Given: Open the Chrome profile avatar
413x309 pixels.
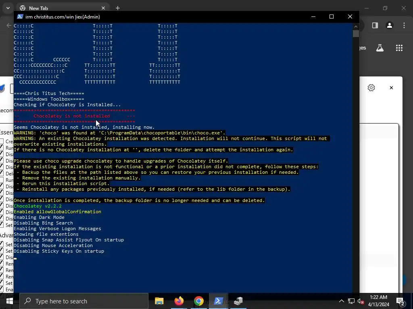Looking at the screenshot, I should [x=390, y=25].
